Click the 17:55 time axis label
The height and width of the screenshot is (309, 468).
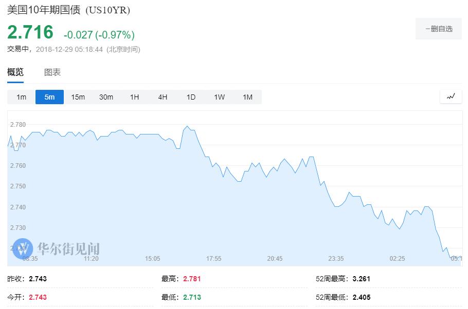(x=214, y=259)
